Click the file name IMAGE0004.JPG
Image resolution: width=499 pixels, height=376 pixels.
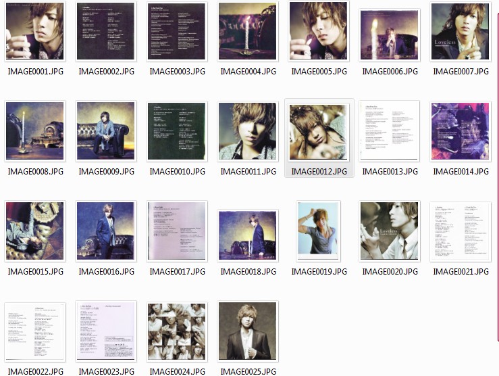[x=248, y=72]
